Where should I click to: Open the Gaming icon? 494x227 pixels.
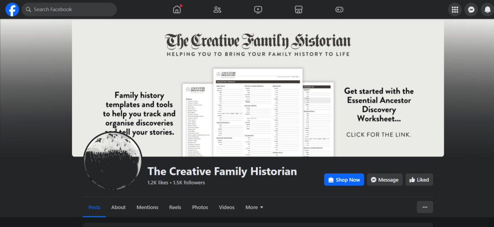point(339,10)
